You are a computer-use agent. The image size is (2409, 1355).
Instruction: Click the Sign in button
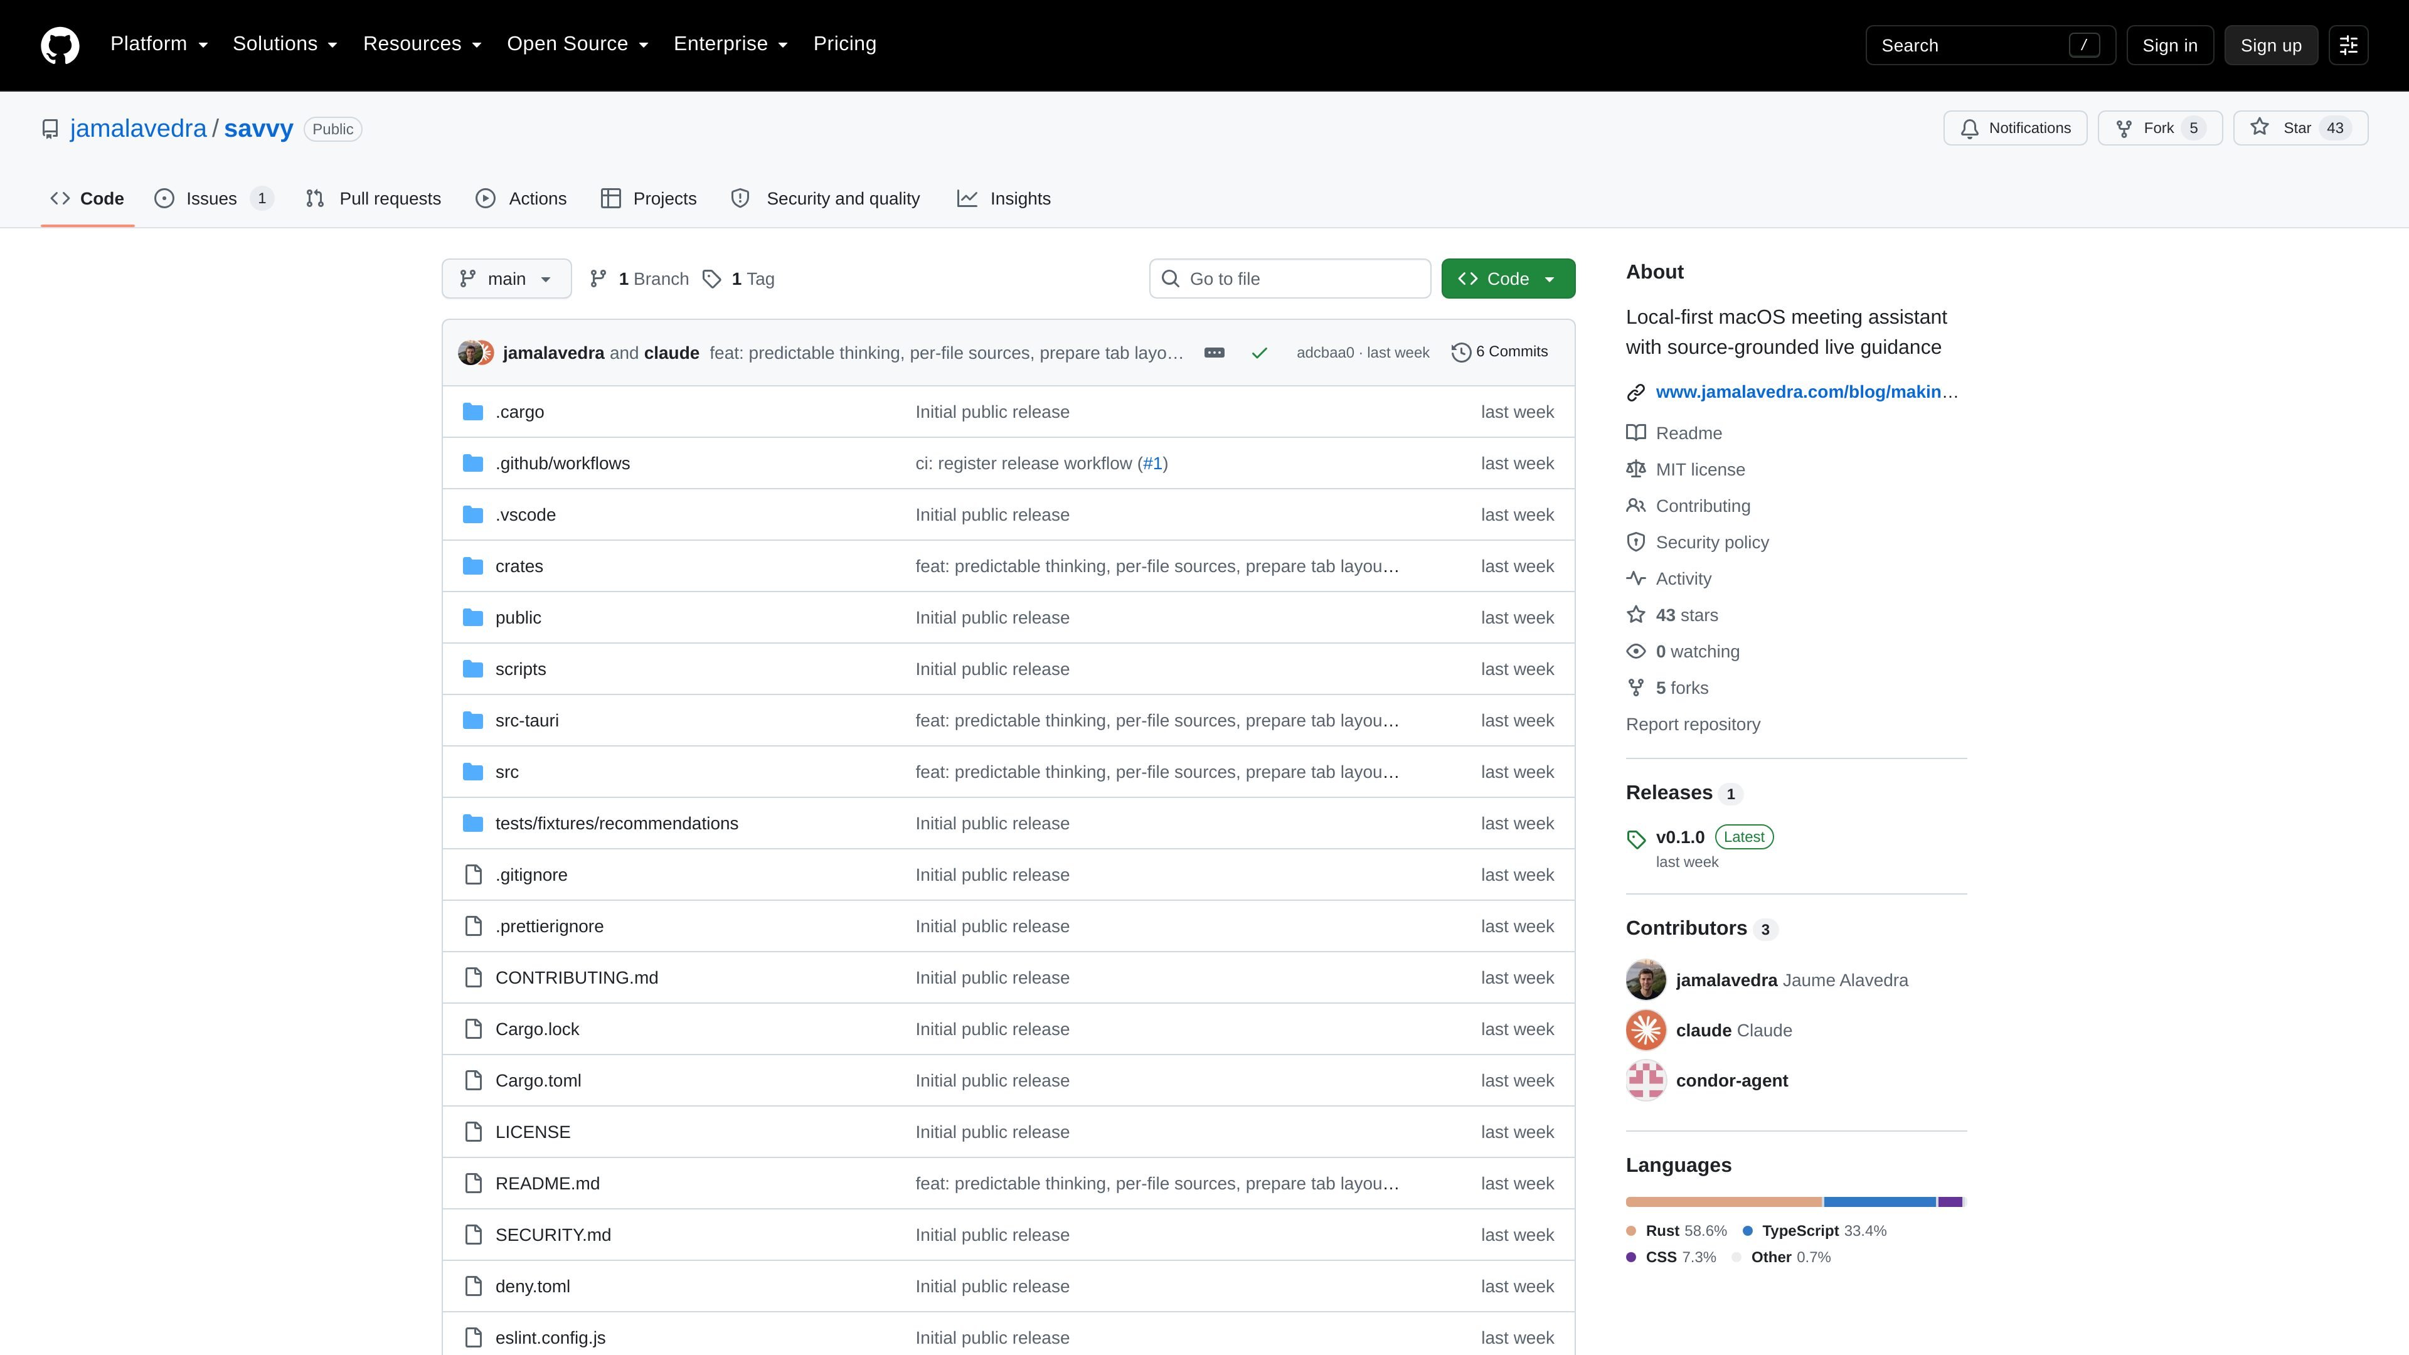[x=2169, y=45]
